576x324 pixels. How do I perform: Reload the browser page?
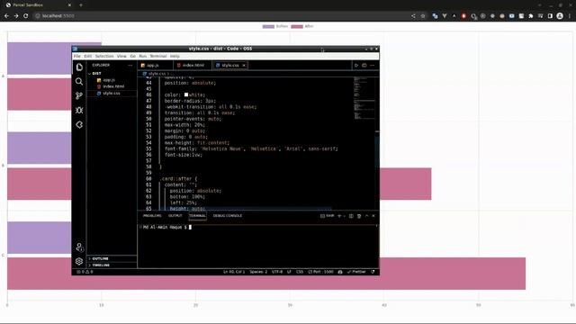[x=26, y=16]
